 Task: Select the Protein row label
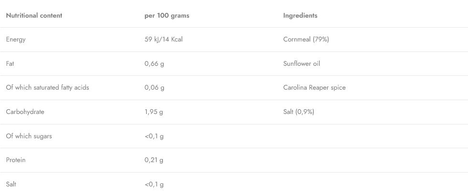pos(16,160)
